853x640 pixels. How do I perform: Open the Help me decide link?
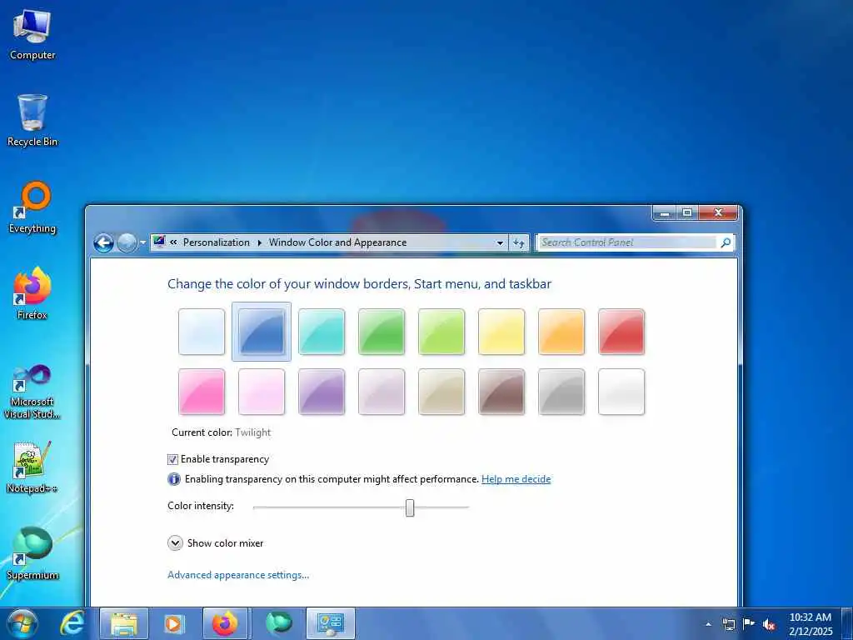[x=516, y=479]
